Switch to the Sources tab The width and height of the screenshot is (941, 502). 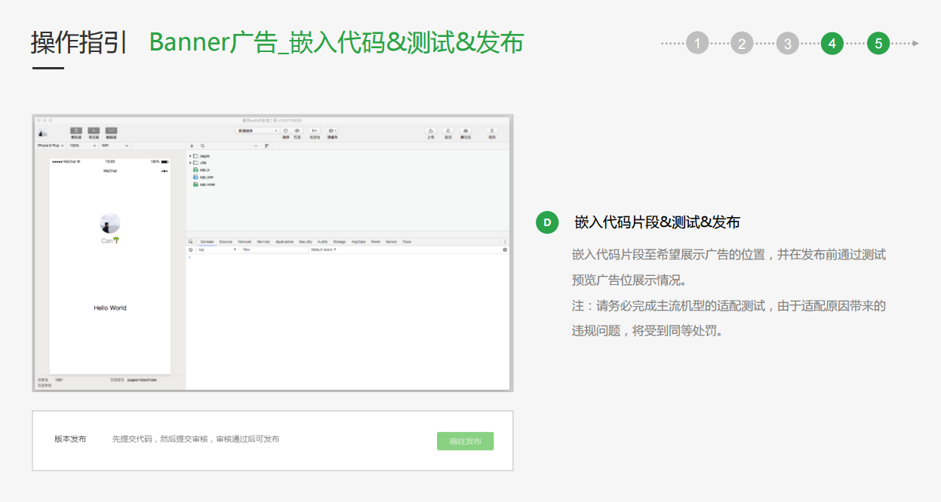(226, 242)
